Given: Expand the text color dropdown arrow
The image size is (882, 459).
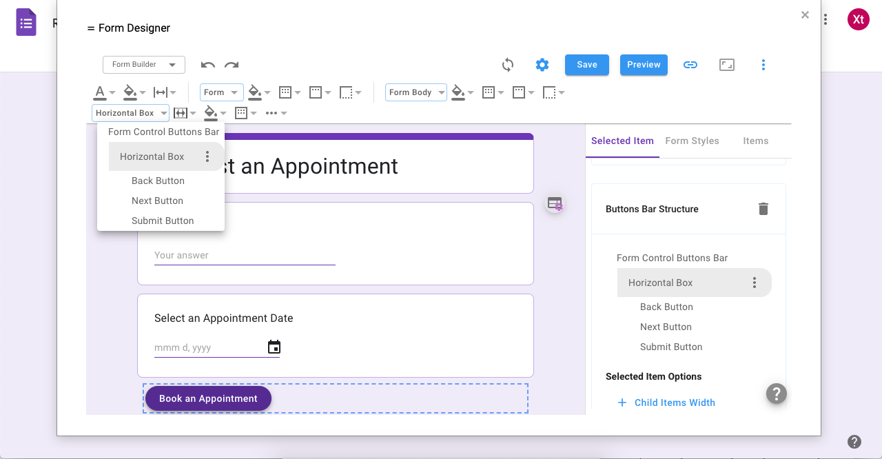Looking at the screenshot, I should pos(112,93).
